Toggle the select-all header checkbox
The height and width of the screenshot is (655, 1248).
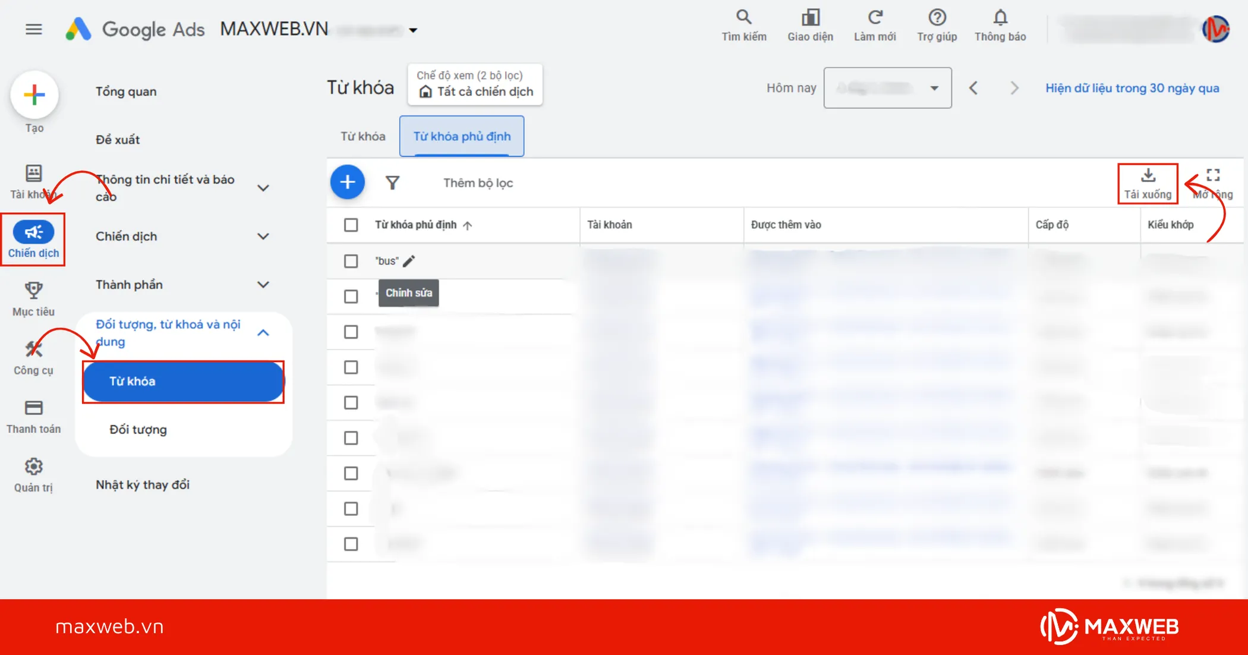pos(351,225)
